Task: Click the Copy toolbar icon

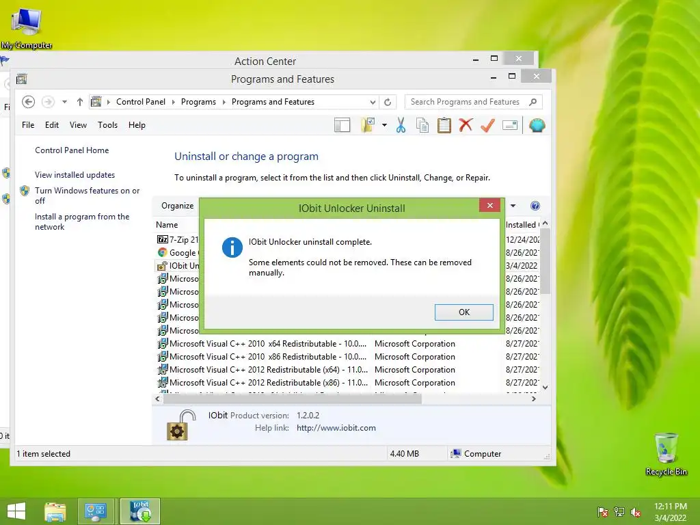Action: click(422, 126)
